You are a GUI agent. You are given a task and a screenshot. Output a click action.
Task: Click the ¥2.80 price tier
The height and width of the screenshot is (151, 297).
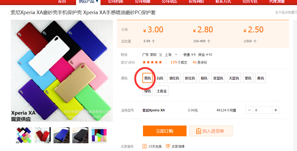[203, 30]
